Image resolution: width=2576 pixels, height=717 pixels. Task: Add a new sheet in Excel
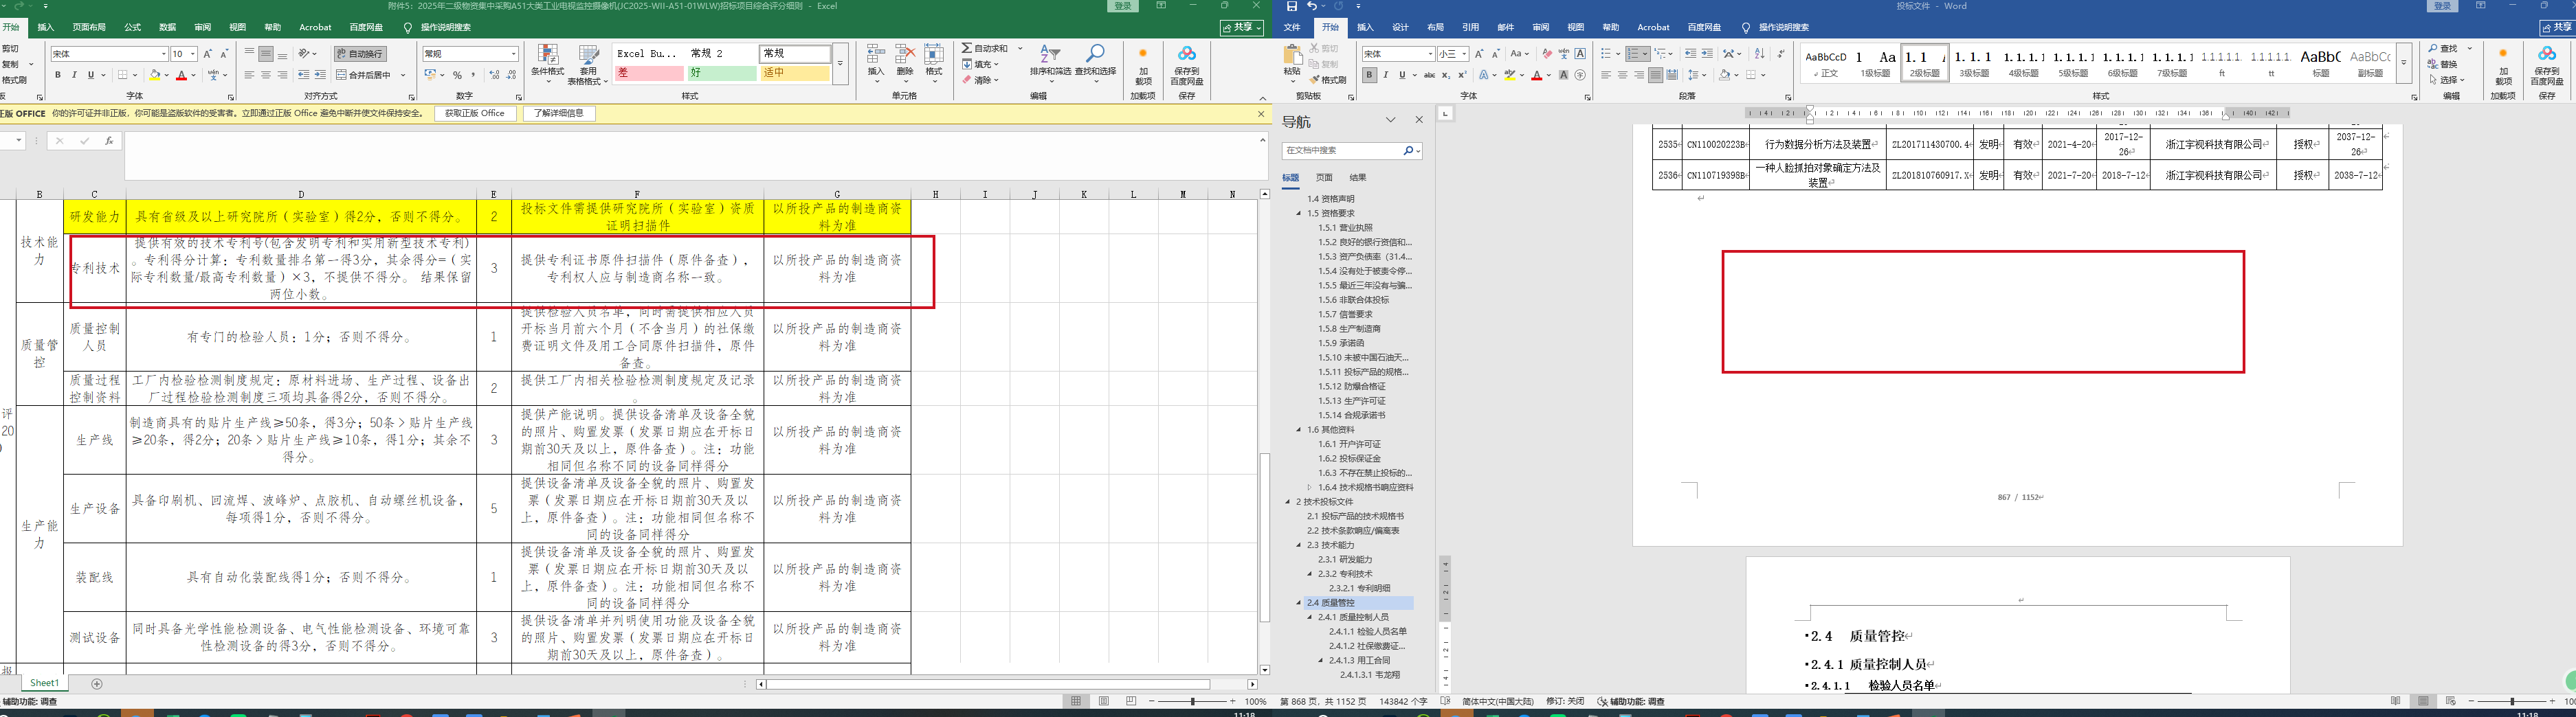97,684
